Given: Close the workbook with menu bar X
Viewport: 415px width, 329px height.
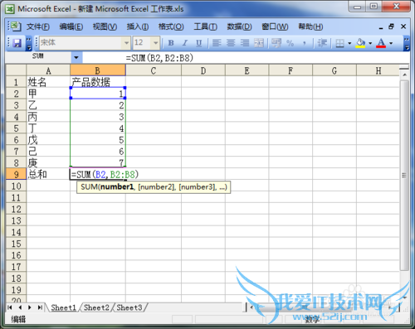Looking at the screenshot, I should click(403, 27).
